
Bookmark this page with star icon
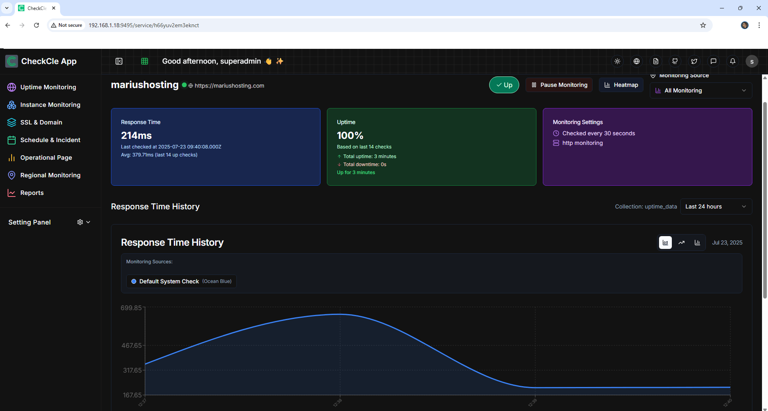(x=703, y=25)
